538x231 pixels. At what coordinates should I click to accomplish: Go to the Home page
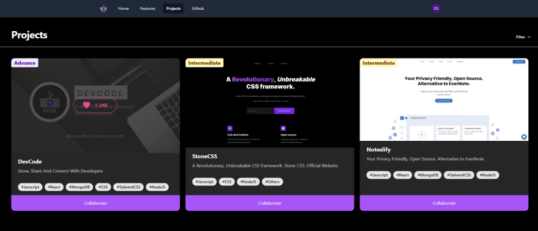123,9
